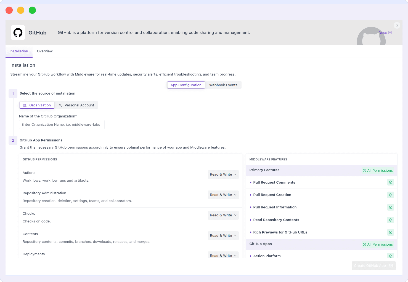Open the Read & Write dropdown for Contents
The height and width of the screenshot is (282, 408).
tap(223, 235)
